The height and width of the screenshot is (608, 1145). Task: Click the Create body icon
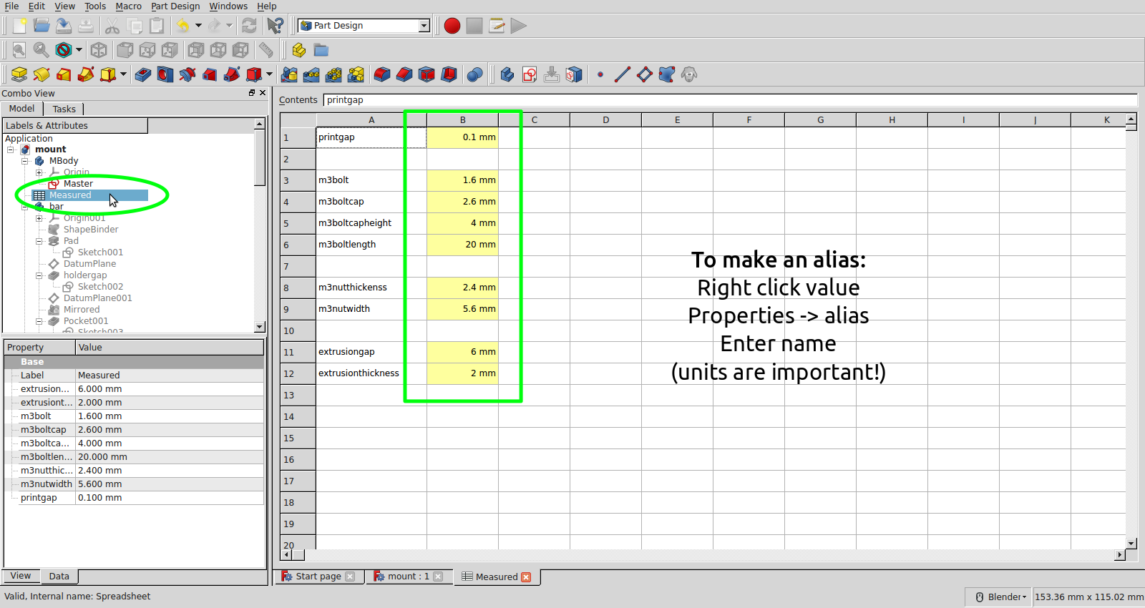coord(507,74)
